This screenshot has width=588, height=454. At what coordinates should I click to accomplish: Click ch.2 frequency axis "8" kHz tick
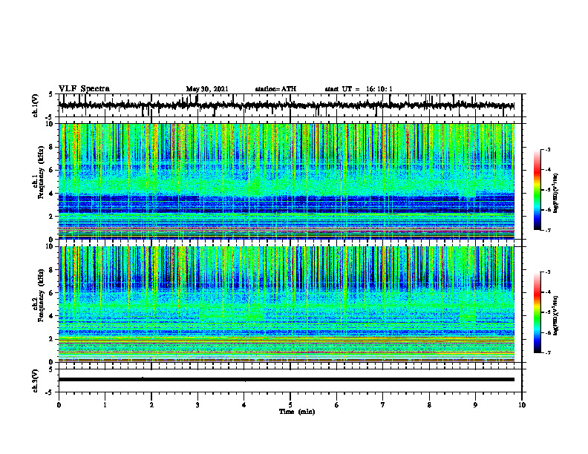pyautogui.click(x=53, y=270)
